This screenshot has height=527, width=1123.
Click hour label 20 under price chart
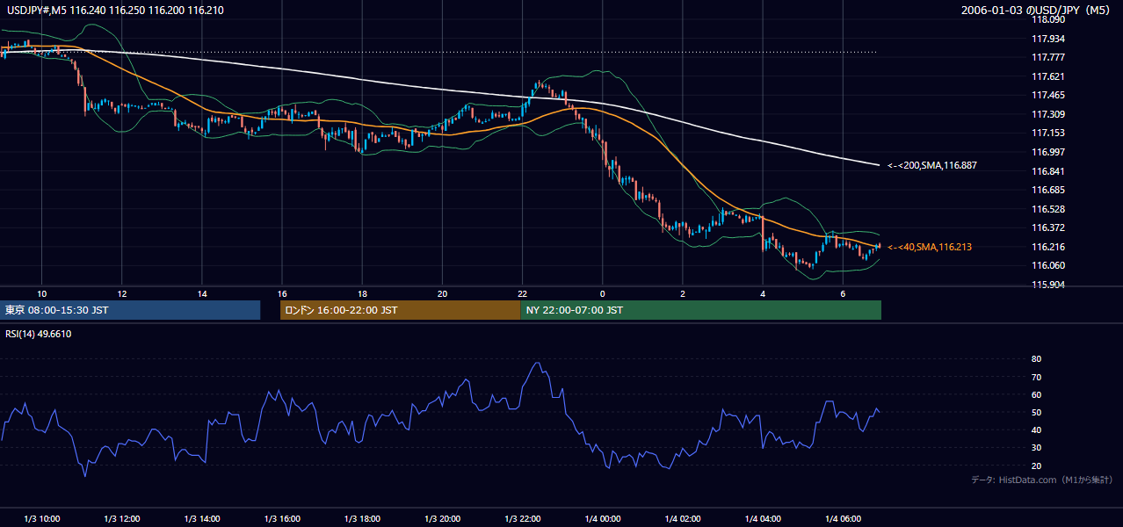442,293
